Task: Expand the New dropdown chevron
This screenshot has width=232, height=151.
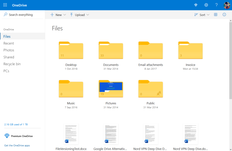Action: click(65, 15)
